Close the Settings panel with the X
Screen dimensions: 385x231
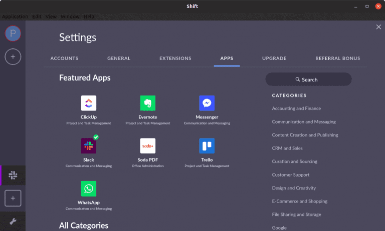(x=378, y=27)
